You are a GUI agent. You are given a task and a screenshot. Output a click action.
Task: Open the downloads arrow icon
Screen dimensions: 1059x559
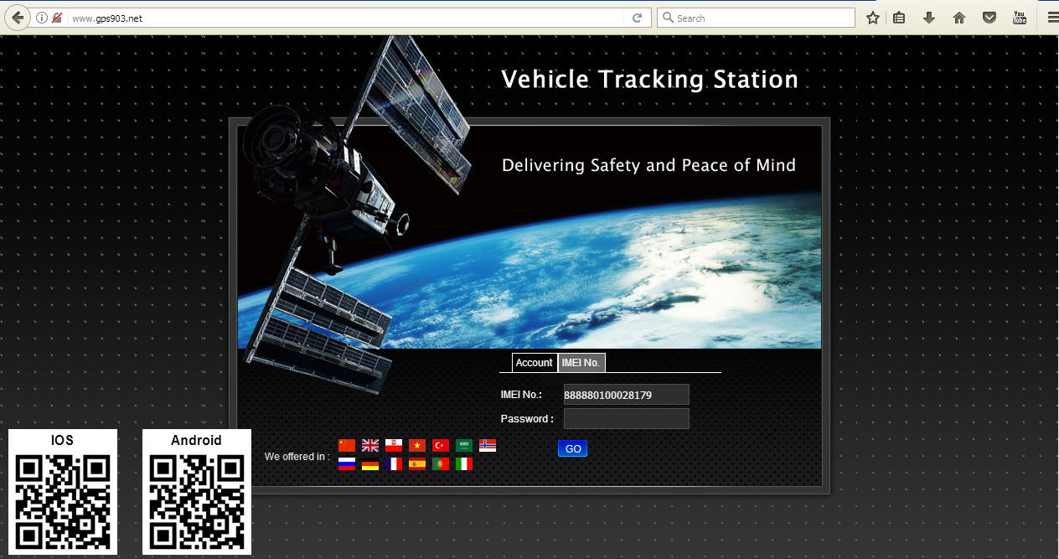tap(929, 18)
